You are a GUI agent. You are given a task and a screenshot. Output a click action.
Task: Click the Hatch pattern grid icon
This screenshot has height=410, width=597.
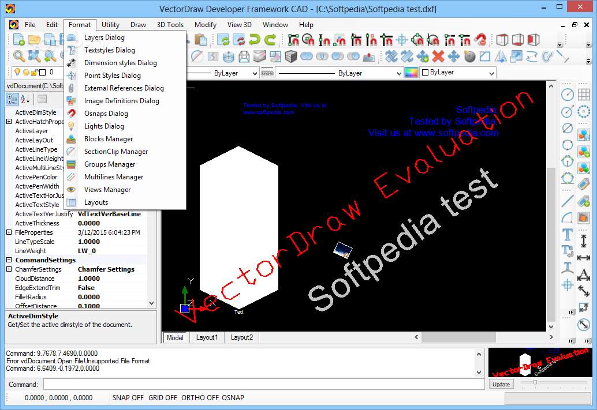(x=584, y=95)
